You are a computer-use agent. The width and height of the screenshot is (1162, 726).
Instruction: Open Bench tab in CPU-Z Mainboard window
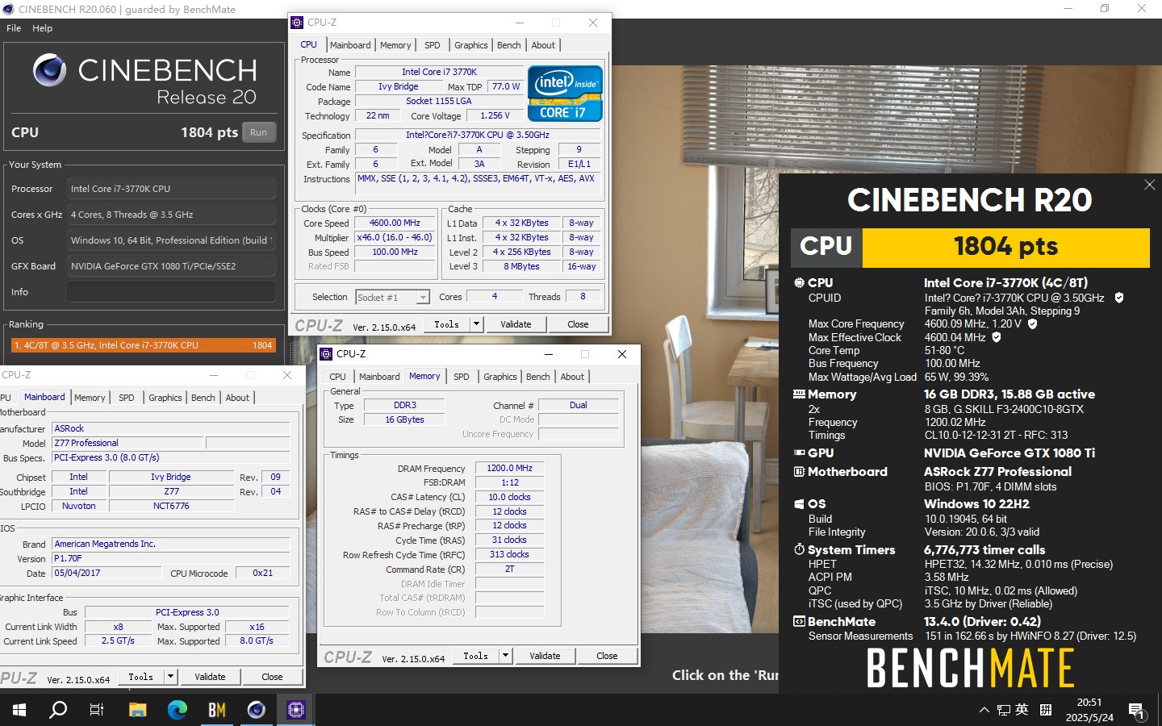203,398
